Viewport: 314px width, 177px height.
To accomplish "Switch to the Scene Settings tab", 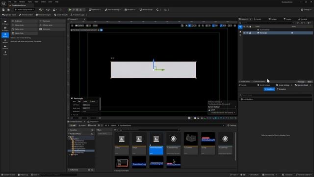I will [284, 85].
